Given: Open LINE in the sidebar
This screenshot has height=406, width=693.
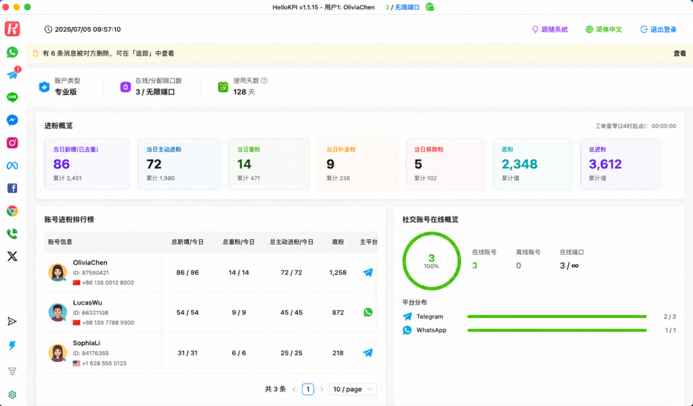Looking at the screenshot, I should pyautogui.click(x=12, y=97).
